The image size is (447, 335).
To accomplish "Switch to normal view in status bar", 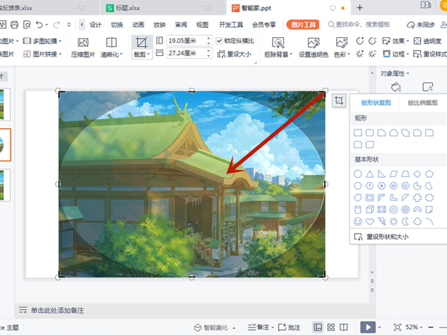I will (x=318, y=327).
